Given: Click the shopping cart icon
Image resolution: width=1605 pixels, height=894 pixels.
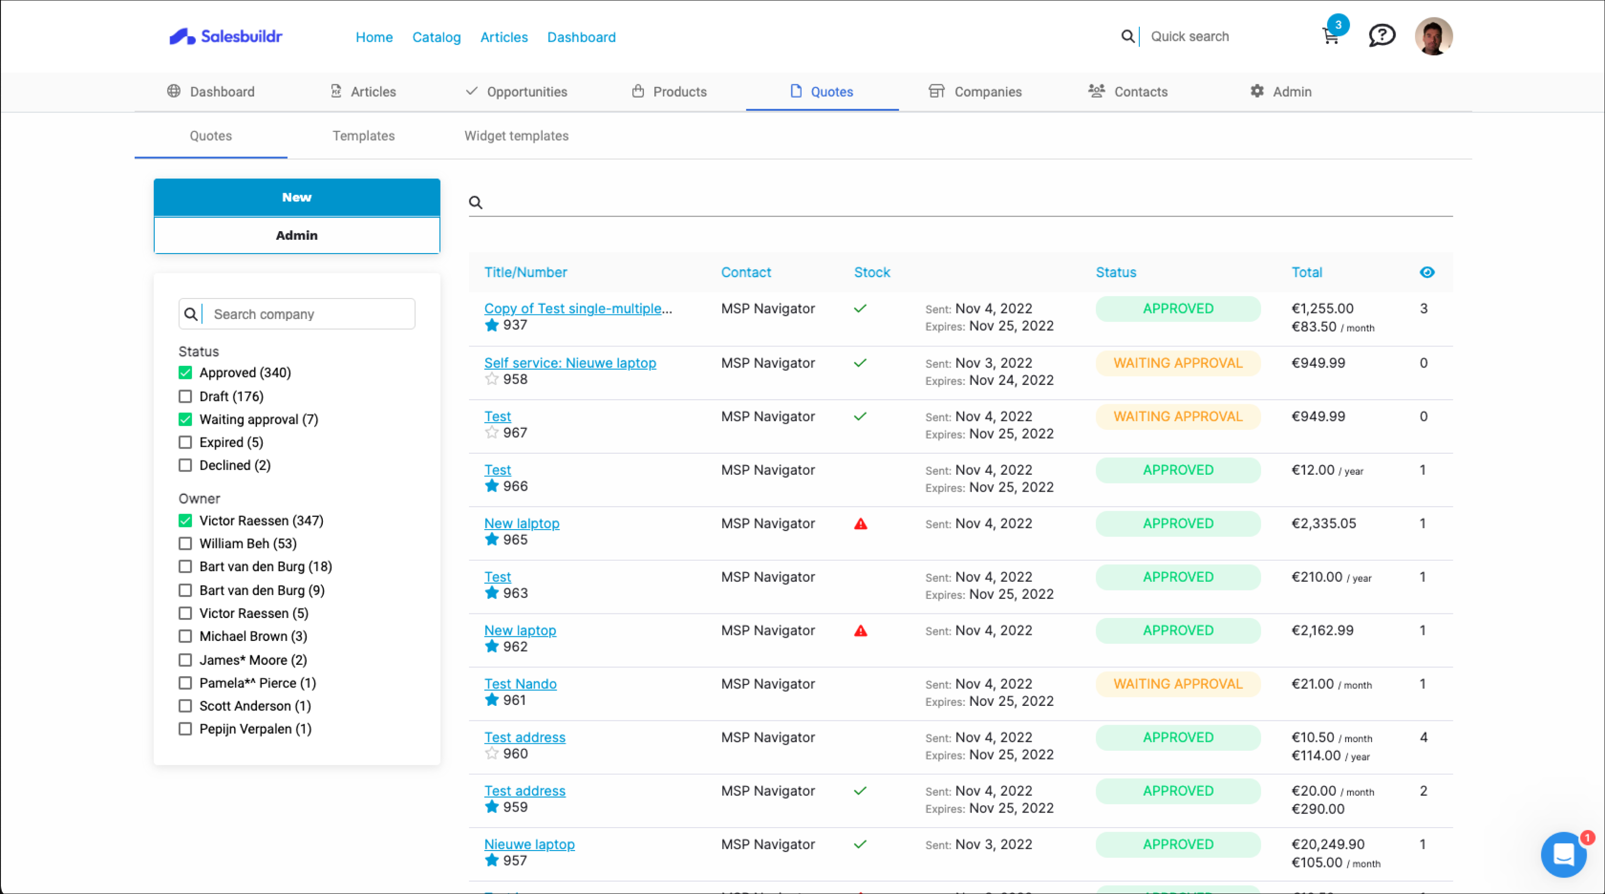Looking at the screenshot, I should pos(1330,36).
